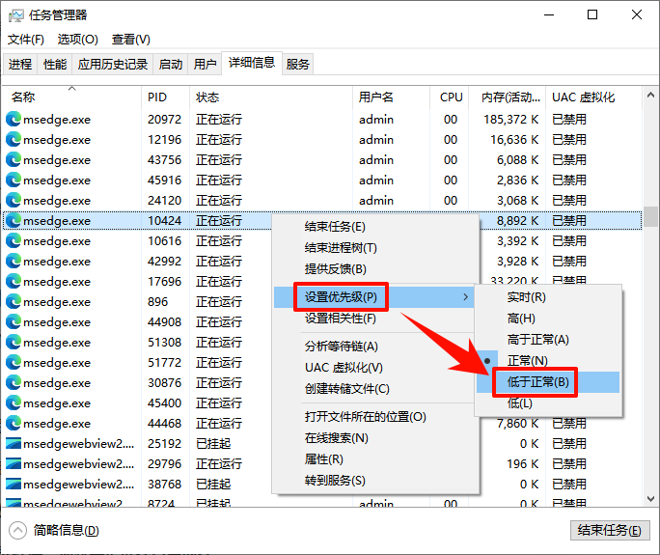This screenshot has width=660, height=555.
Task: Click the Edge icon for PID 896
Action: (x=14, y=301)
